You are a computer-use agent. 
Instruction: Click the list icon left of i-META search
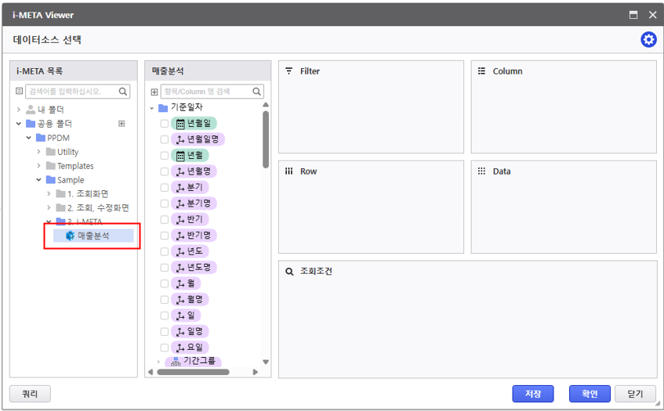(20, 92)
